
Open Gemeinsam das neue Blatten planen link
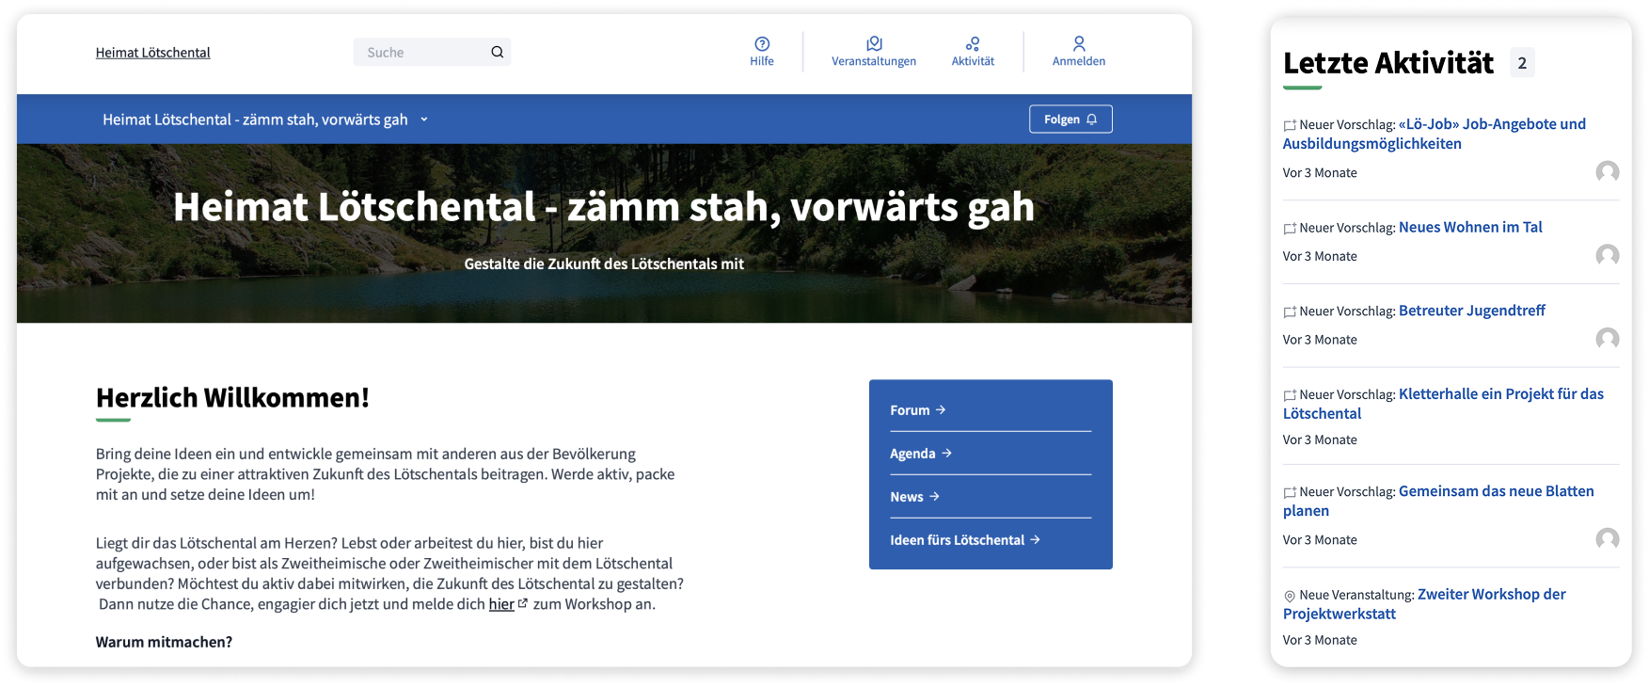pos(1439,501)
